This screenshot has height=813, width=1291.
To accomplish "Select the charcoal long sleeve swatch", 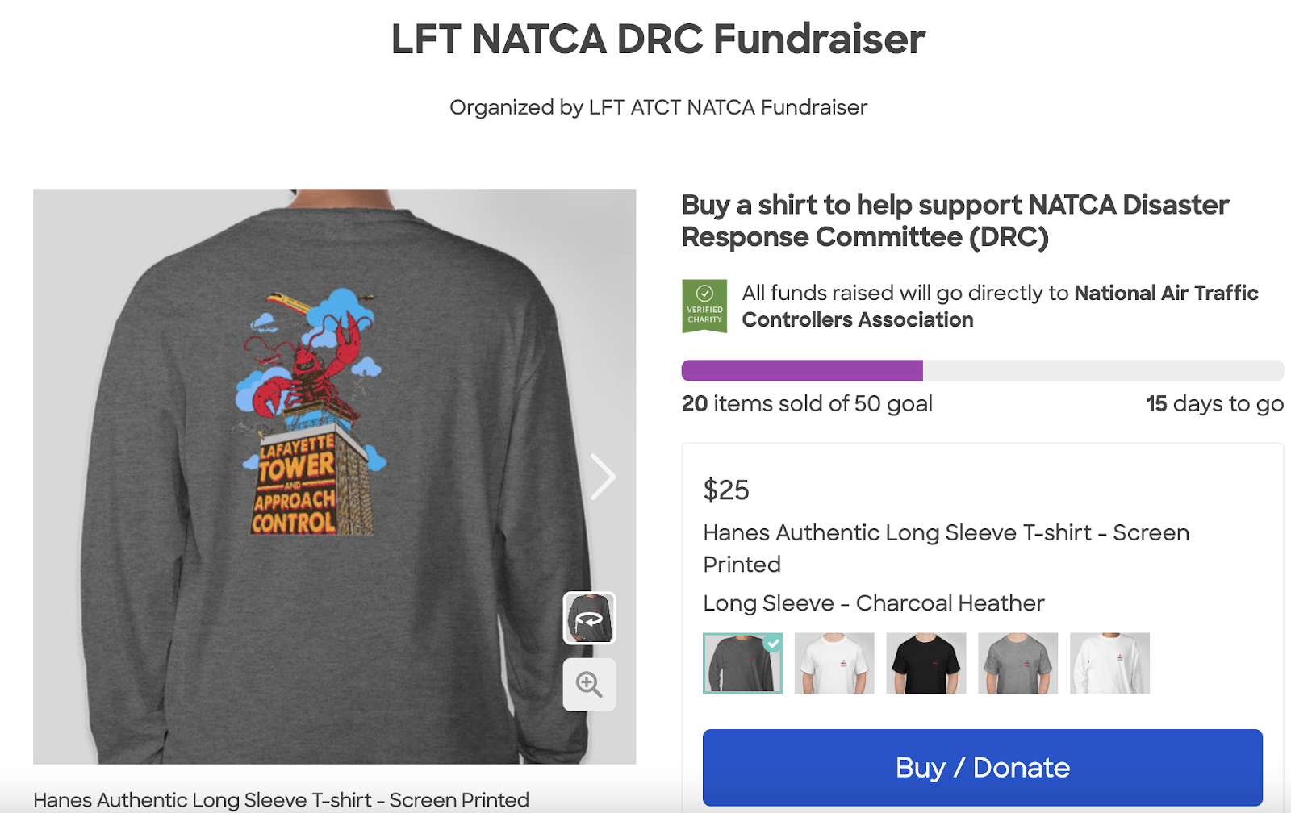I will [742, 663].
